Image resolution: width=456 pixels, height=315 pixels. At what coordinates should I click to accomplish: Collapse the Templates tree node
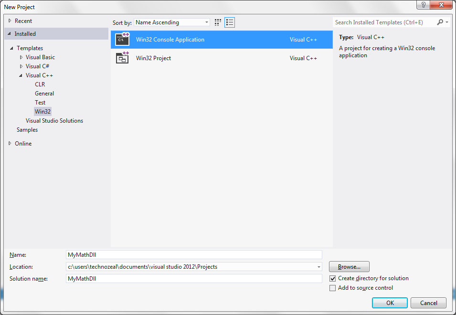coord(11,48)
